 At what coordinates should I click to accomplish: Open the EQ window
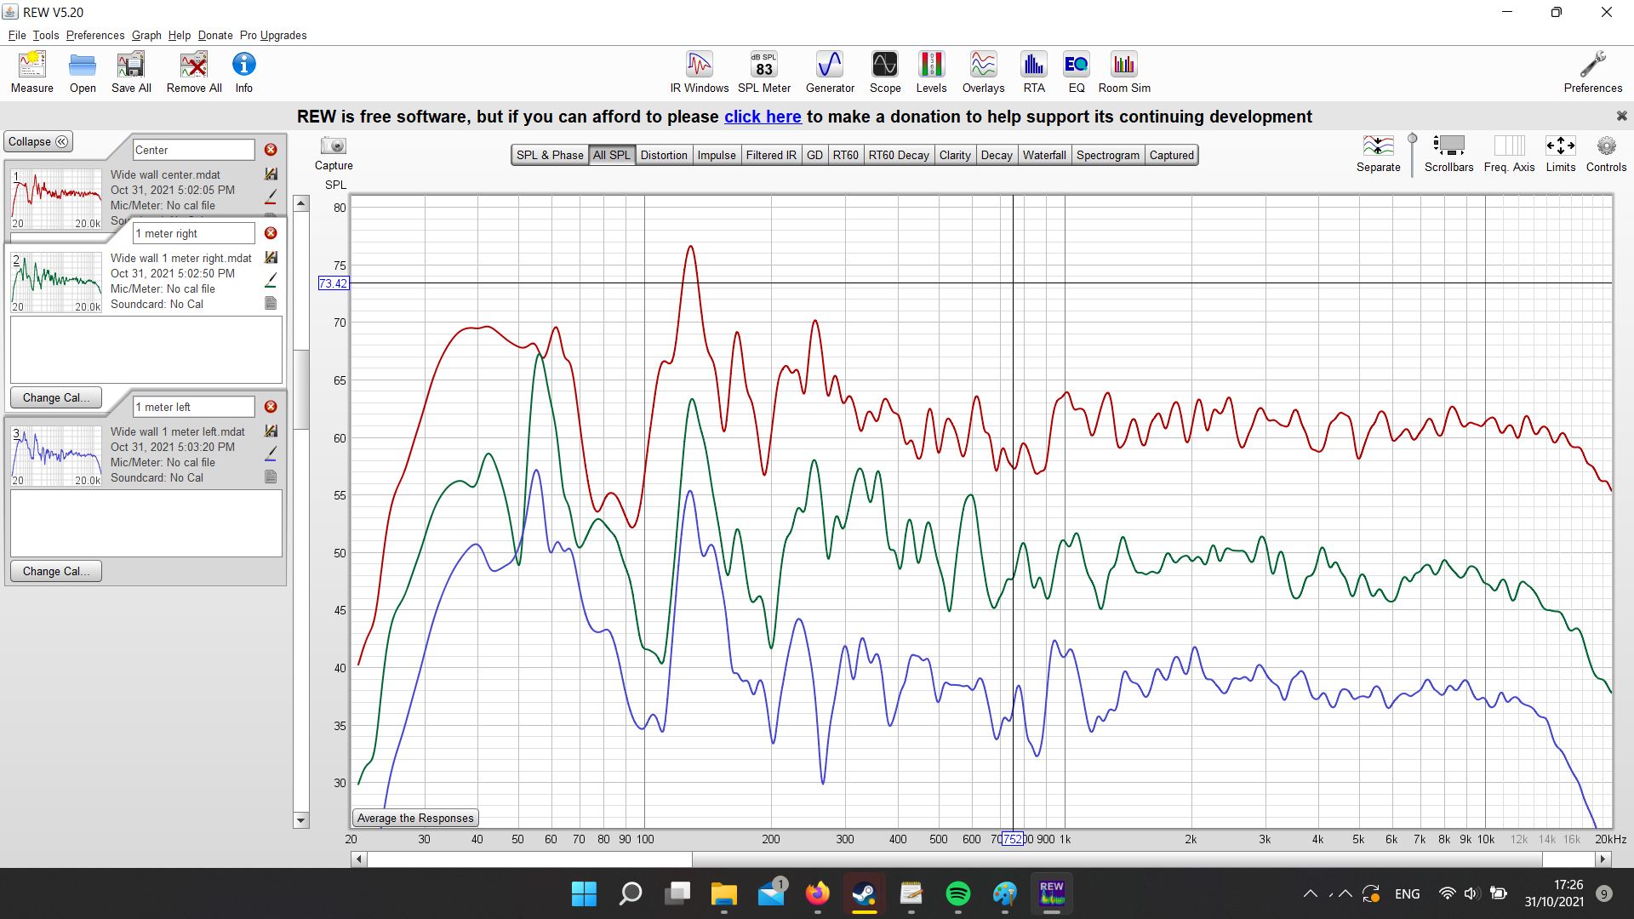[x=1077, y=71]
